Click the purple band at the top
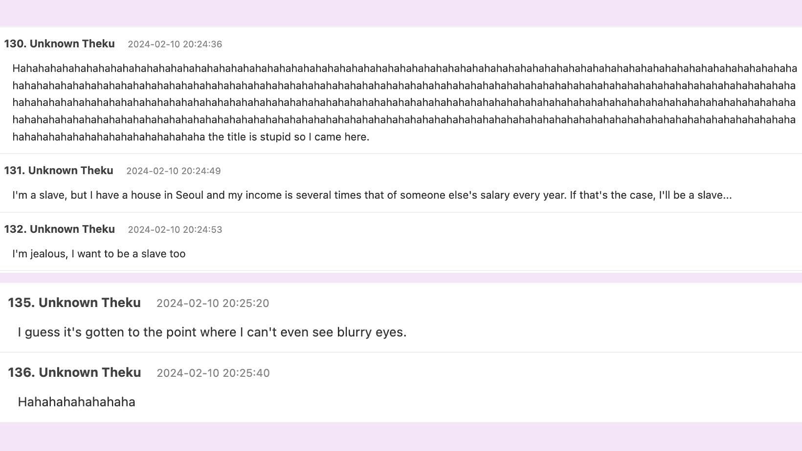 point(401,13)
